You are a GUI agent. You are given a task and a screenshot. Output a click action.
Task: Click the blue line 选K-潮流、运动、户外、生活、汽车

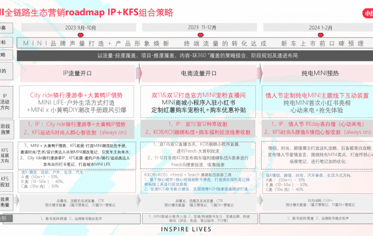(x=52, y=172)
